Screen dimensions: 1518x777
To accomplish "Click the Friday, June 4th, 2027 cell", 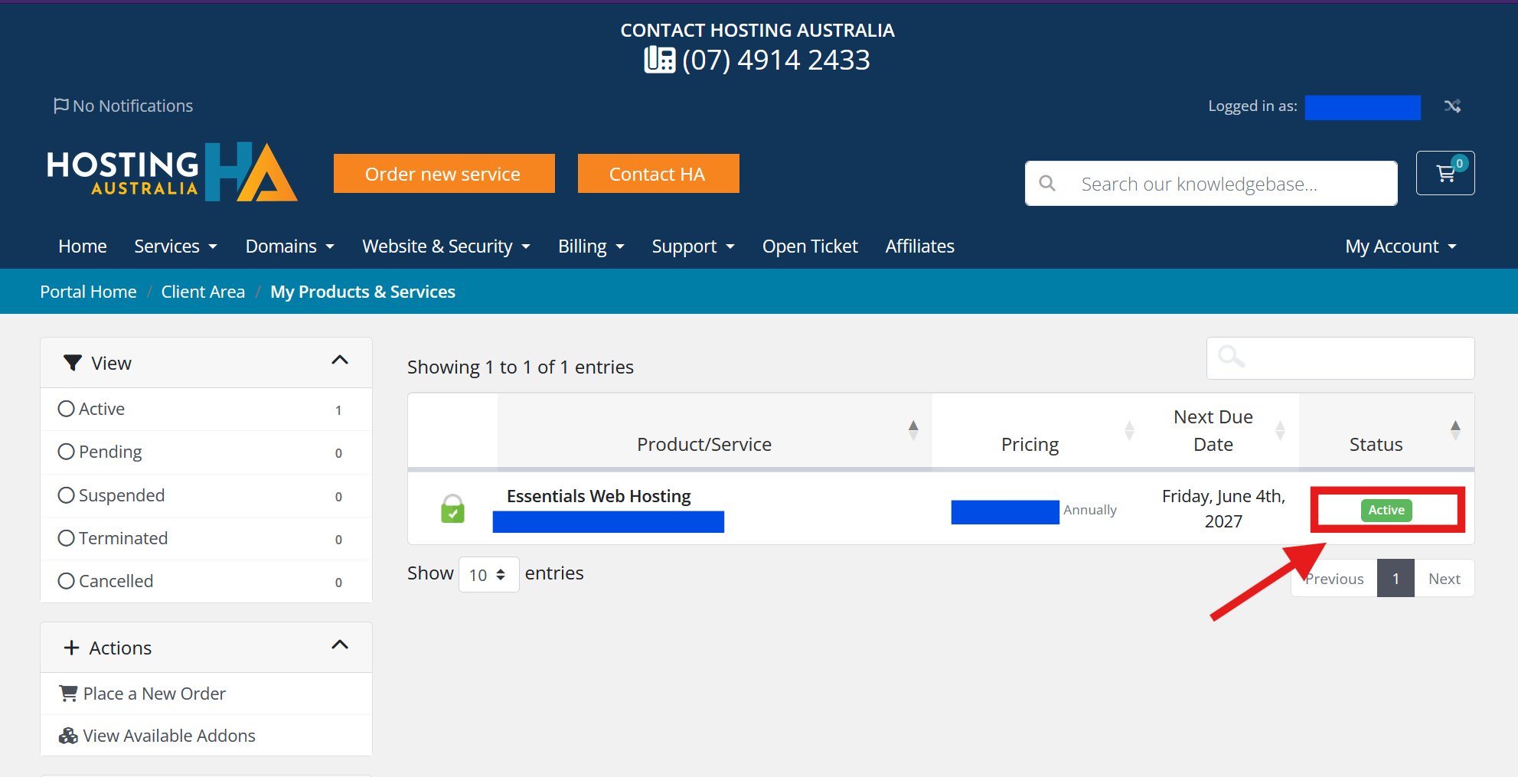I will pos(1223,508).
